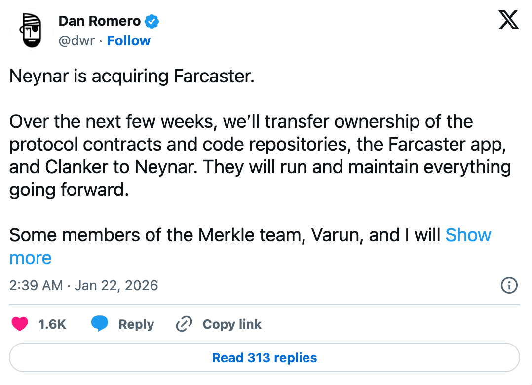Open the 2:39 AM Jan 22, 2026 timestamp
532x385 pixels.
pos(83,285)
